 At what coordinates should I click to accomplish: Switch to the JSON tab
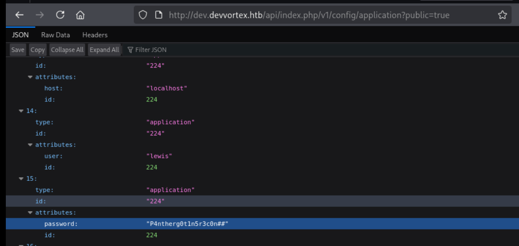click(x=20, y=35)
